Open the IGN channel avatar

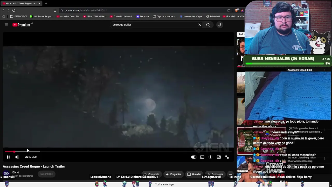point(6,173)
